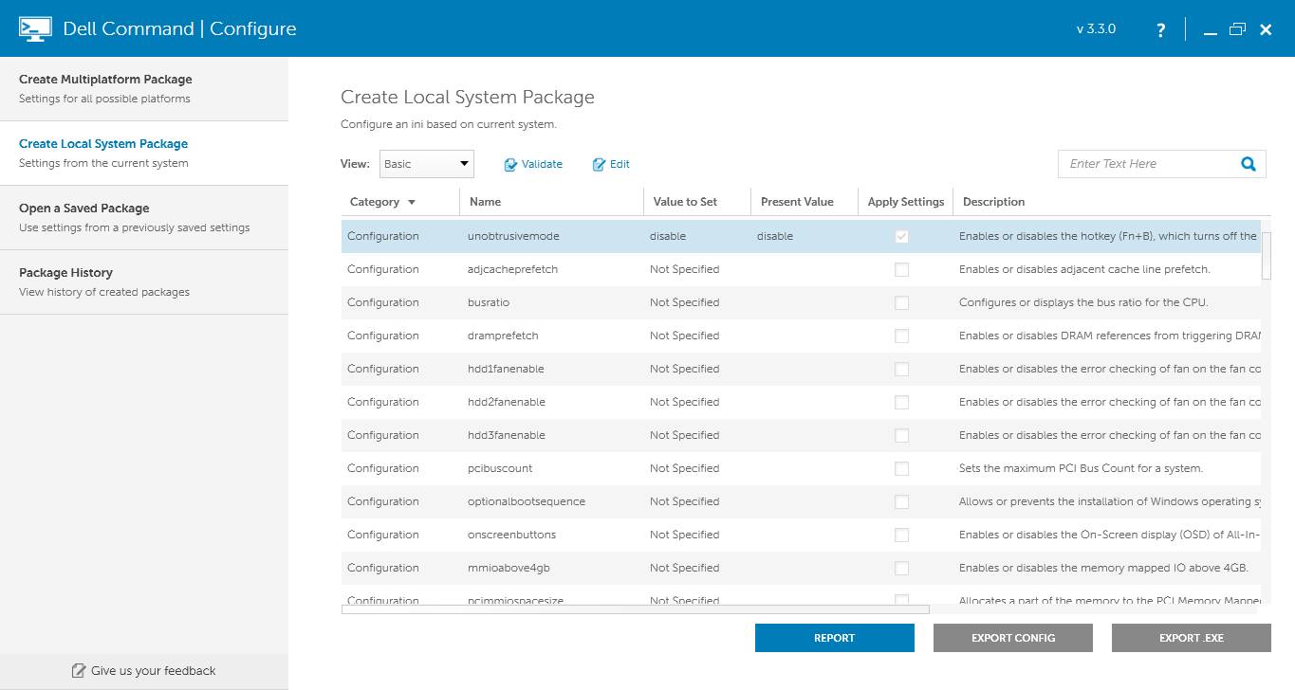Open the Category column filter arrow
Viewport: 1295px width, 690px height.
(411, 203)
